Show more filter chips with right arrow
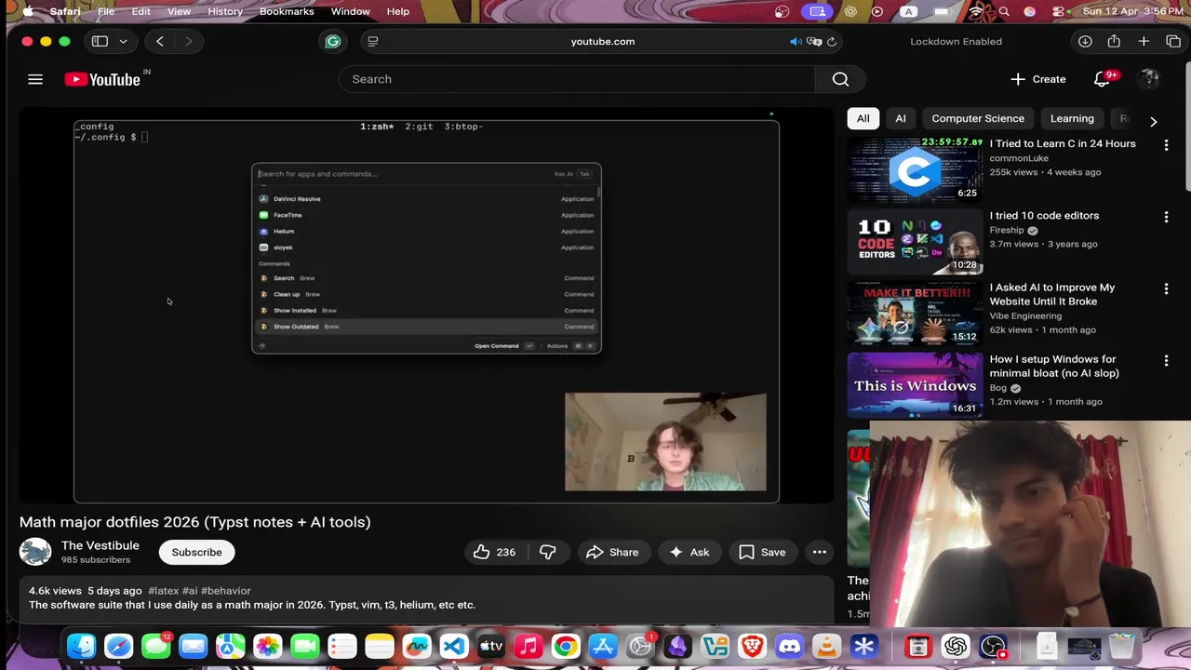Screen dimensions: 1191x670 [x=1153, y=121]
